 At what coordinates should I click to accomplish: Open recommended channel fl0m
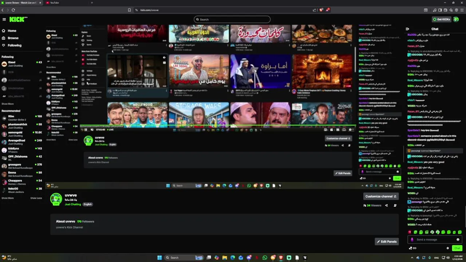(x=21, y=118)
